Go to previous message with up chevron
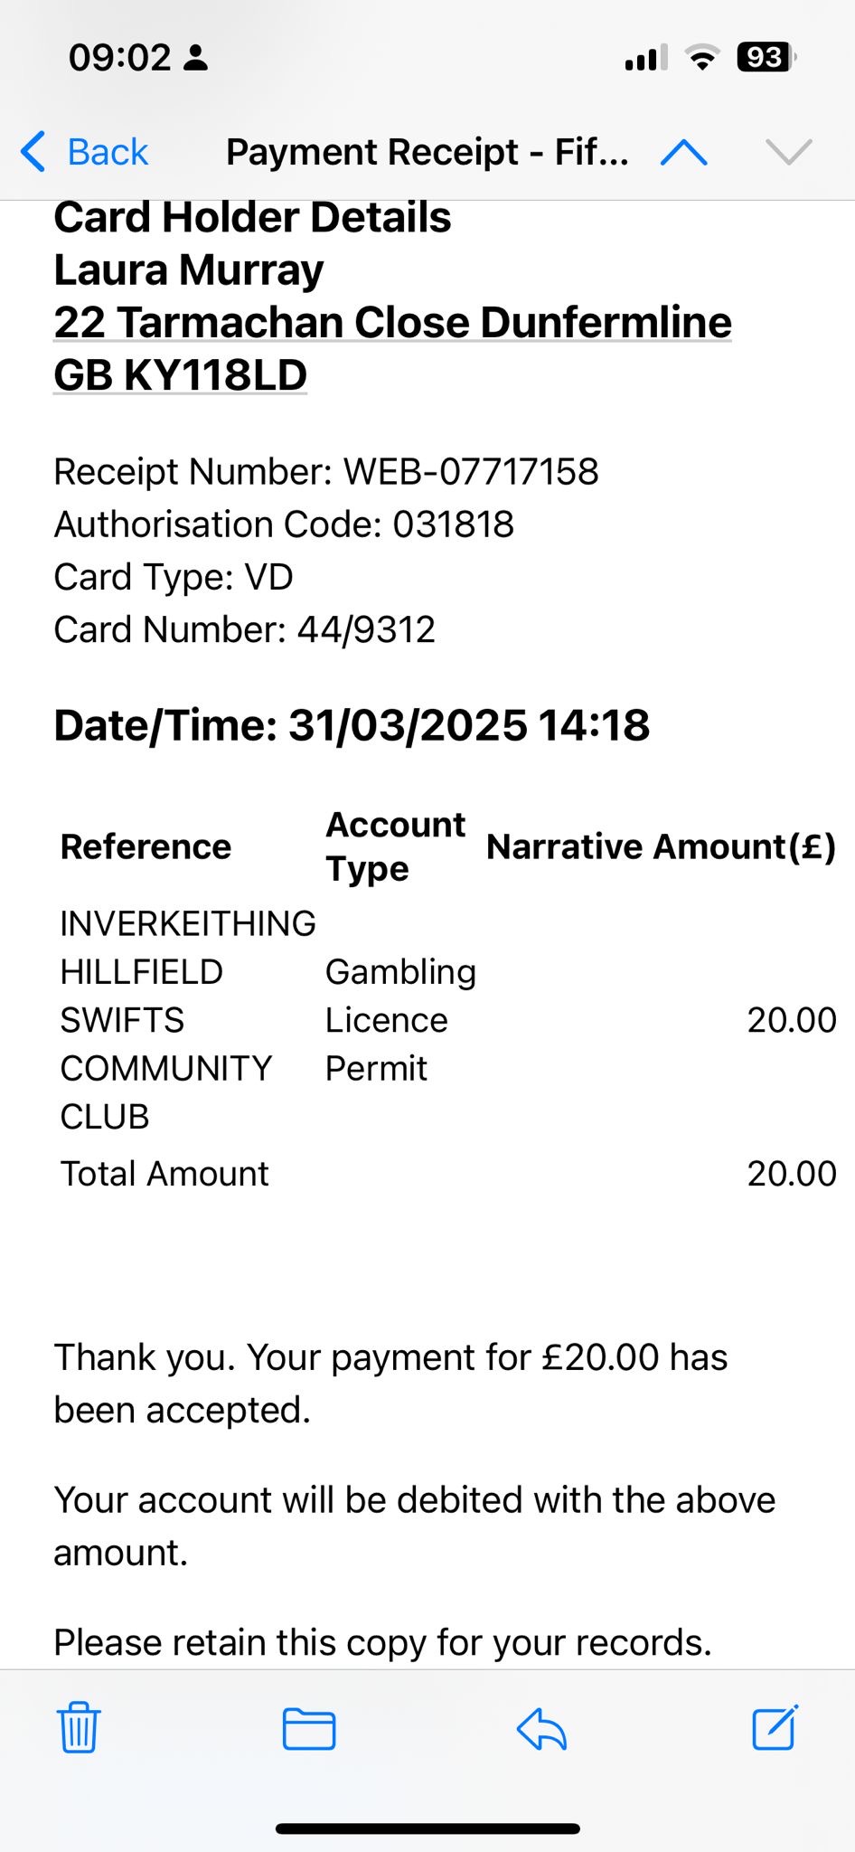The image size is (855, 1852). click(x=684, y=152)
